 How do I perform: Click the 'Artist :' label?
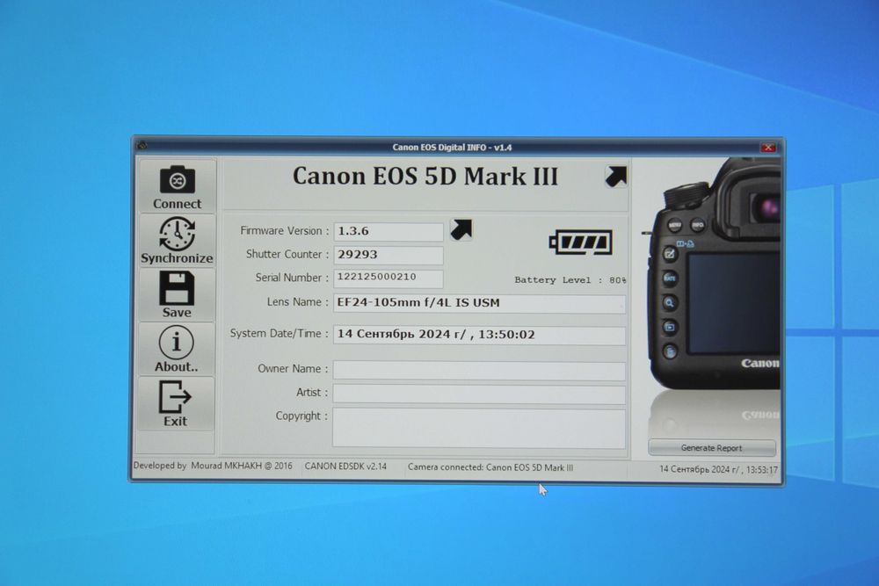[312, 393]
